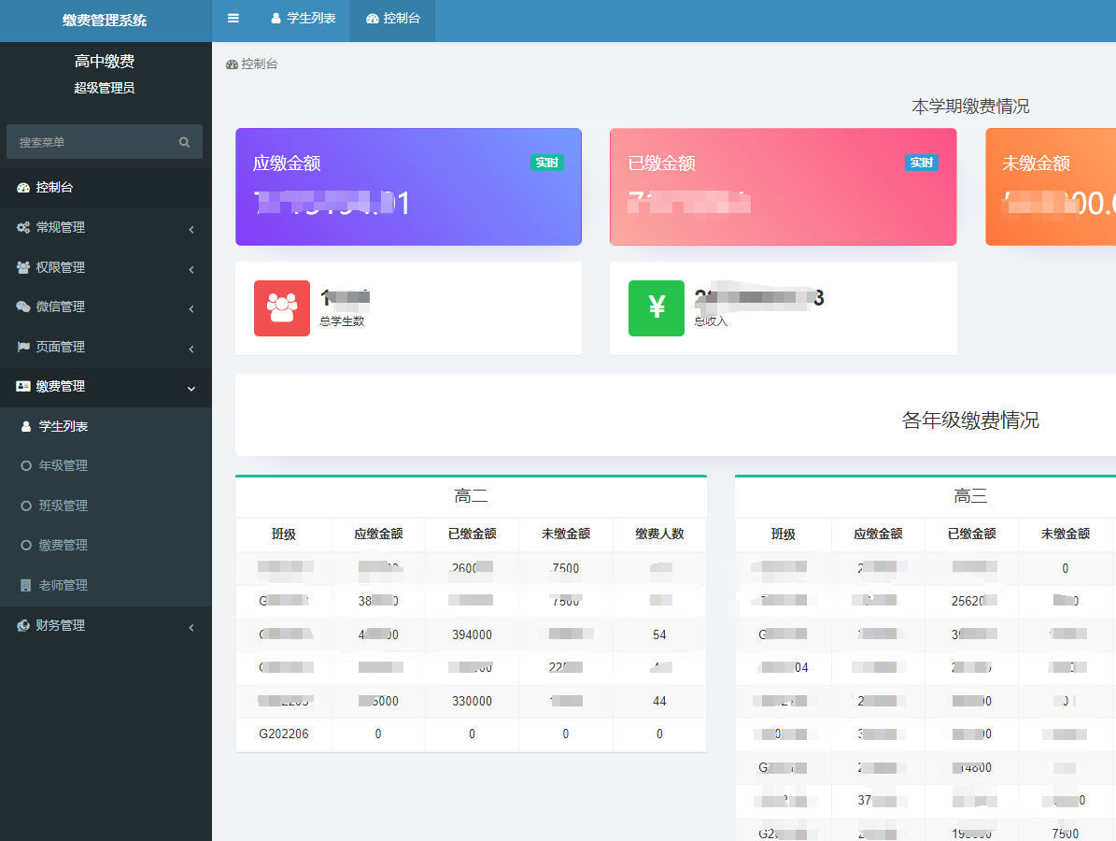This screenshot has height=841, width=1116.
Task: Select the 班级管理 circle menu item
Action: pyautogui.click(x=63, y=506)
